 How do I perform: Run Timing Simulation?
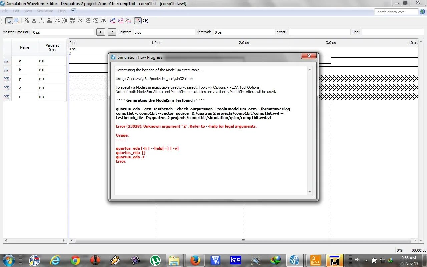(x=120, y=21)
